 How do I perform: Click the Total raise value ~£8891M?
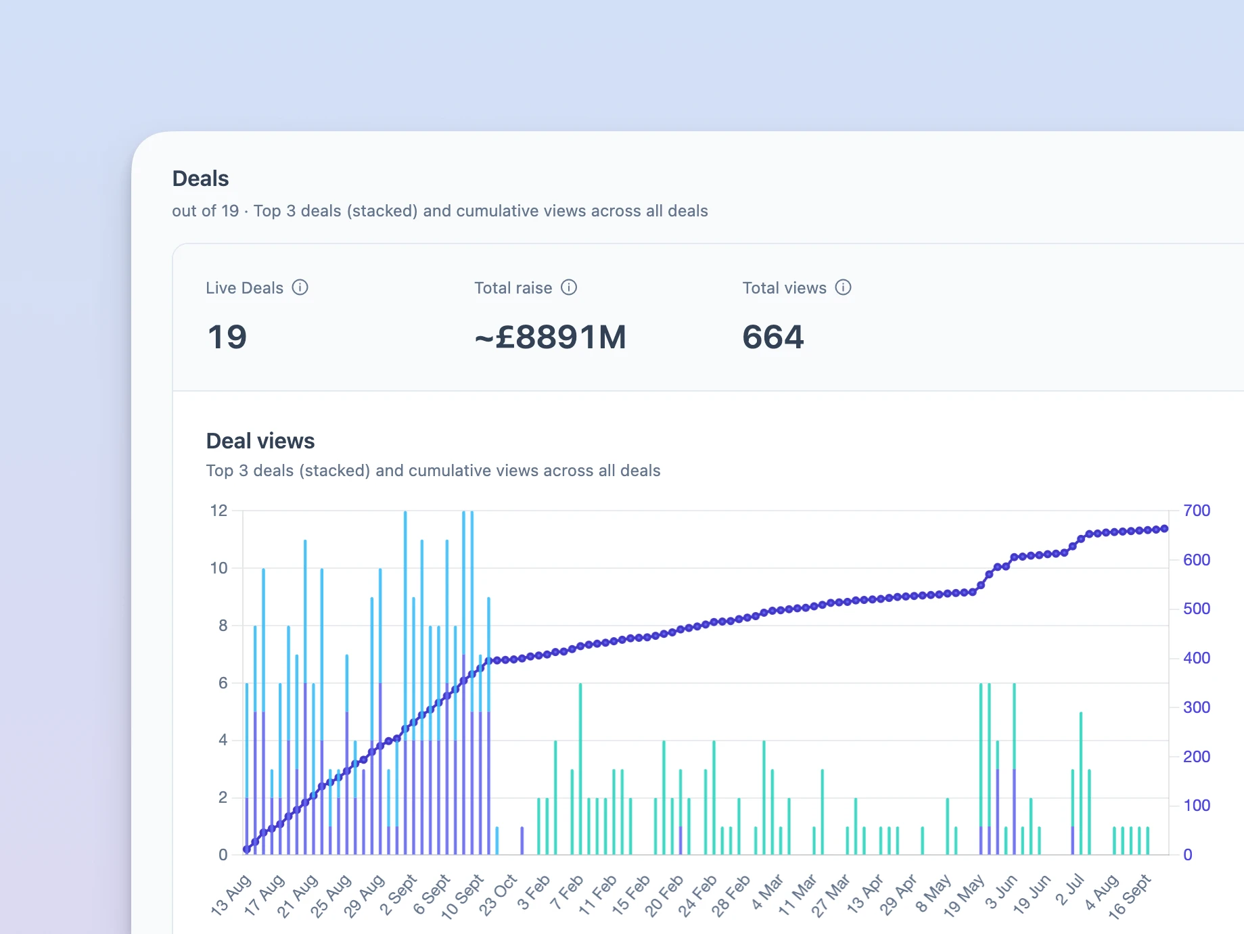[551, 337]
